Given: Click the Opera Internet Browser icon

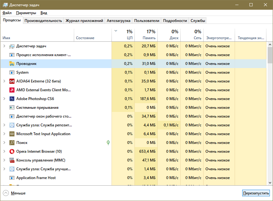Looking at the screenshot, I should pyautogui.click(x=12, y=151).
